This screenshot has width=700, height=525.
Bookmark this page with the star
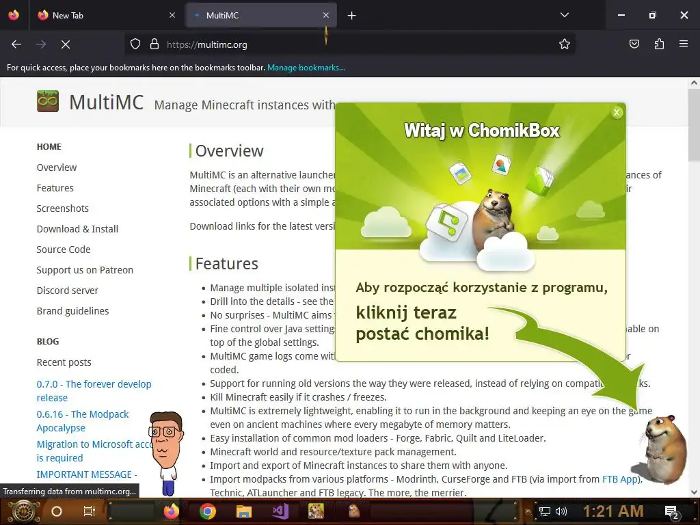564,44
